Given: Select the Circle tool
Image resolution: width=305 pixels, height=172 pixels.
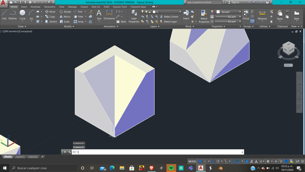Looking at the screenshot, I should [22, 14].
